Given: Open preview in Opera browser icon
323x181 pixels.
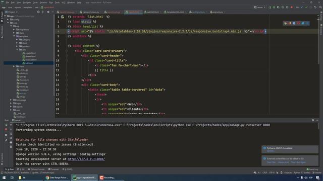Looking at the screenshot, I should [x=298, y=23].
